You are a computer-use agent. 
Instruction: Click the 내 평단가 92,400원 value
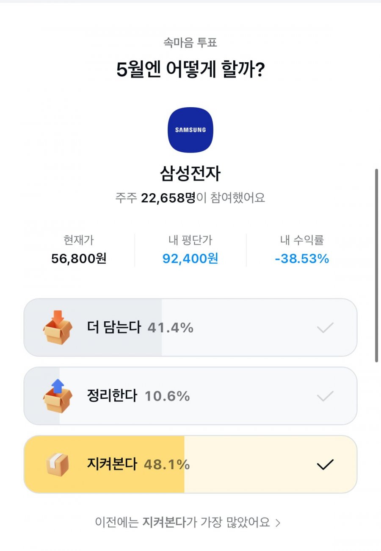tap(190, 259)
